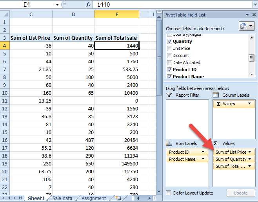Click the Insert Function fx icon
Image resolution: width=258 pixels, height=202 pixels.
point(88,5)
